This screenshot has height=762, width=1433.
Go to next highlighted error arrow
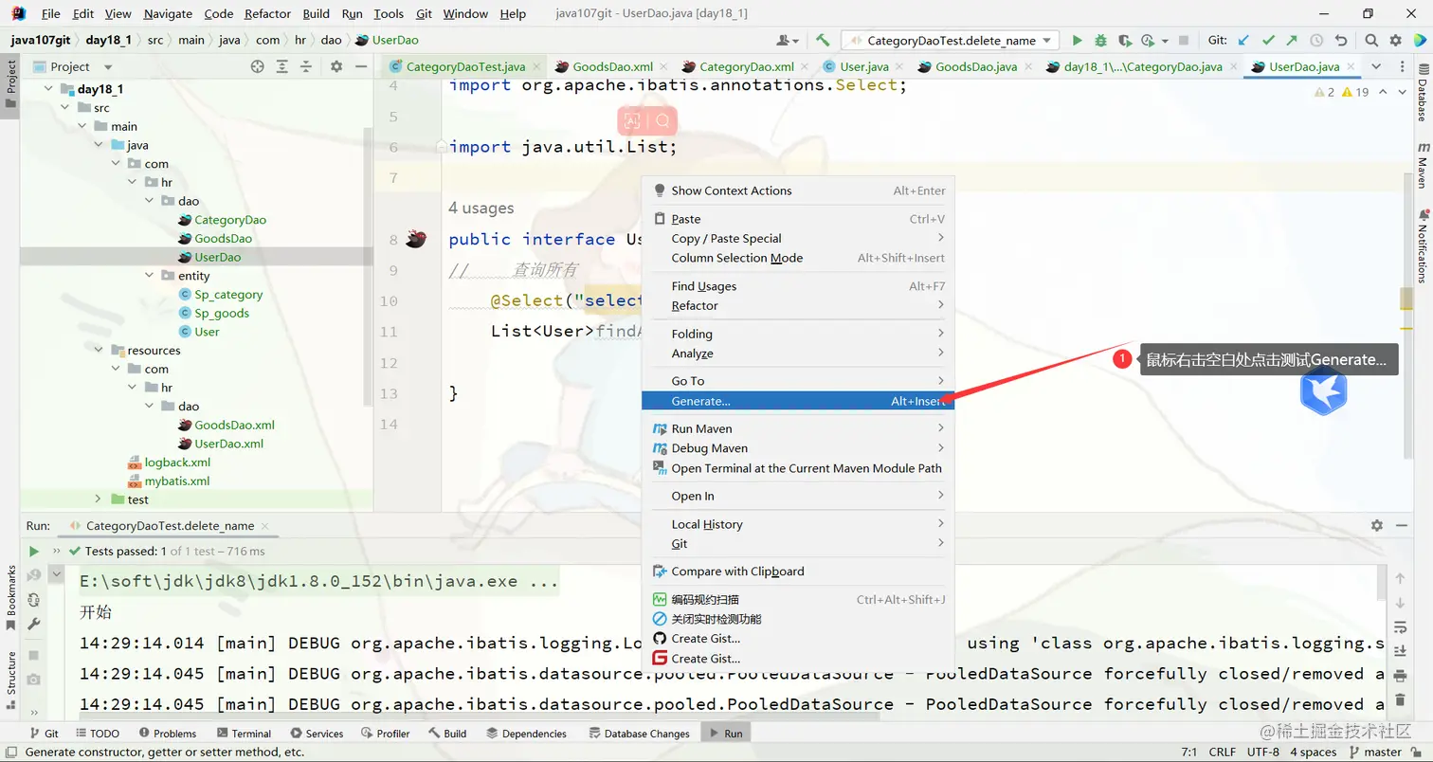pos(1401,92)
